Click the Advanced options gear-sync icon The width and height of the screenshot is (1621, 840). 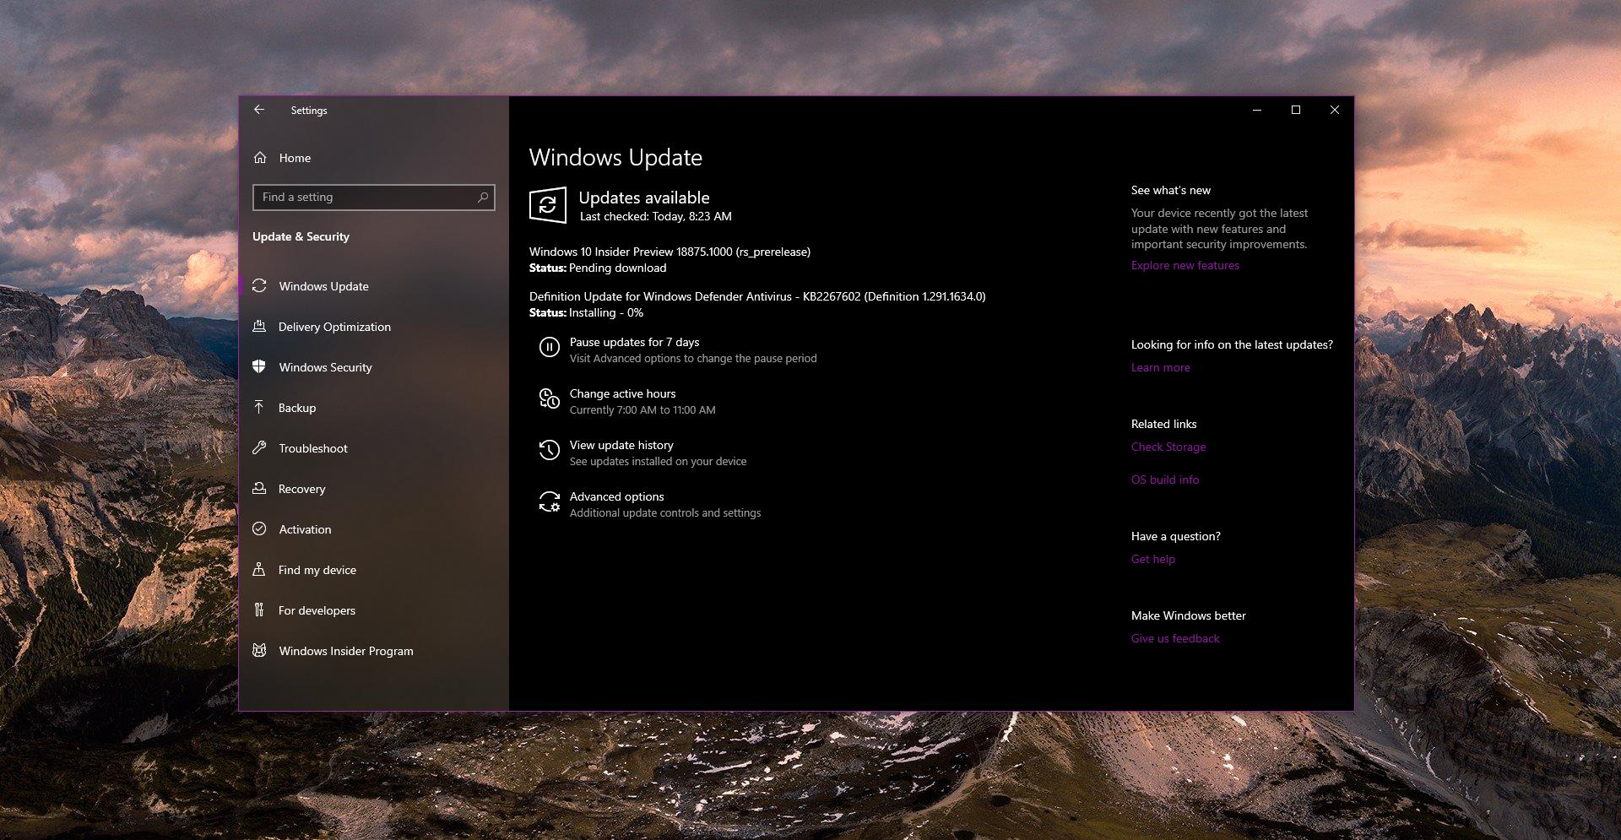click(549, 501)
